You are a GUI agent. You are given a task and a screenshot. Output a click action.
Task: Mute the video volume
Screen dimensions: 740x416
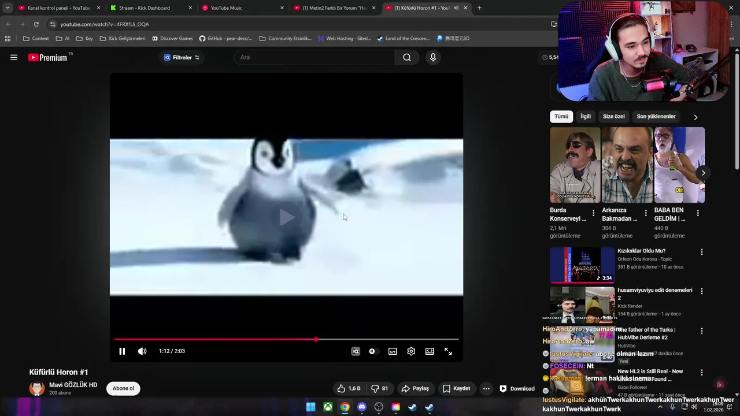tap(142, 351)
